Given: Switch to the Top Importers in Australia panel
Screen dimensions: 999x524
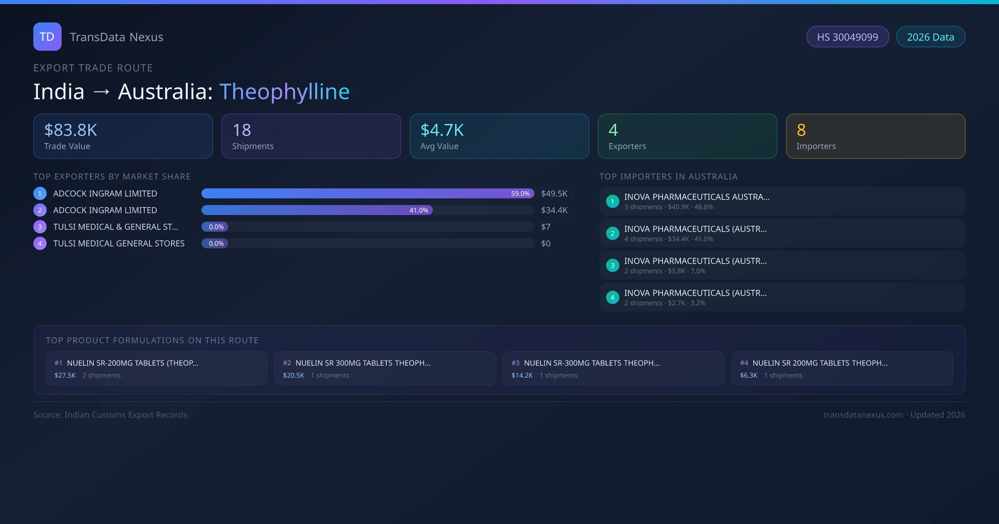Looking at the screenshot, I should coord(668,176).
